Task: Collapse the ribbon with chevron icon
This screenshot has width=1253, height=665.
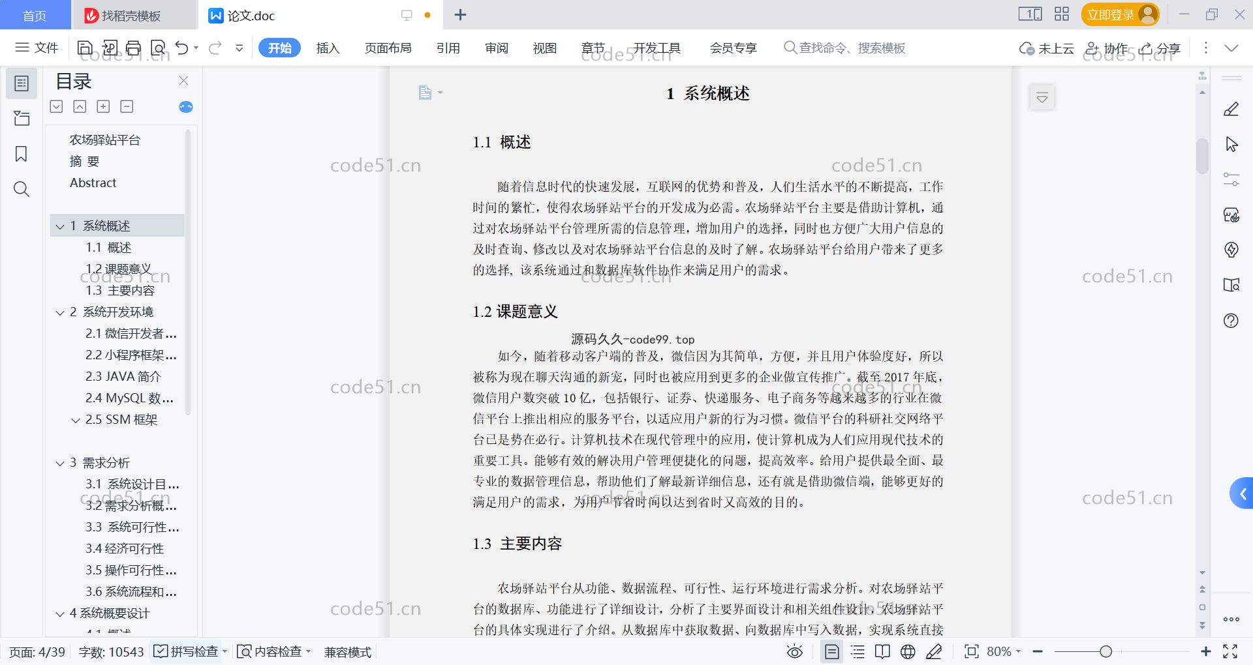Action: click(1231, 48)
